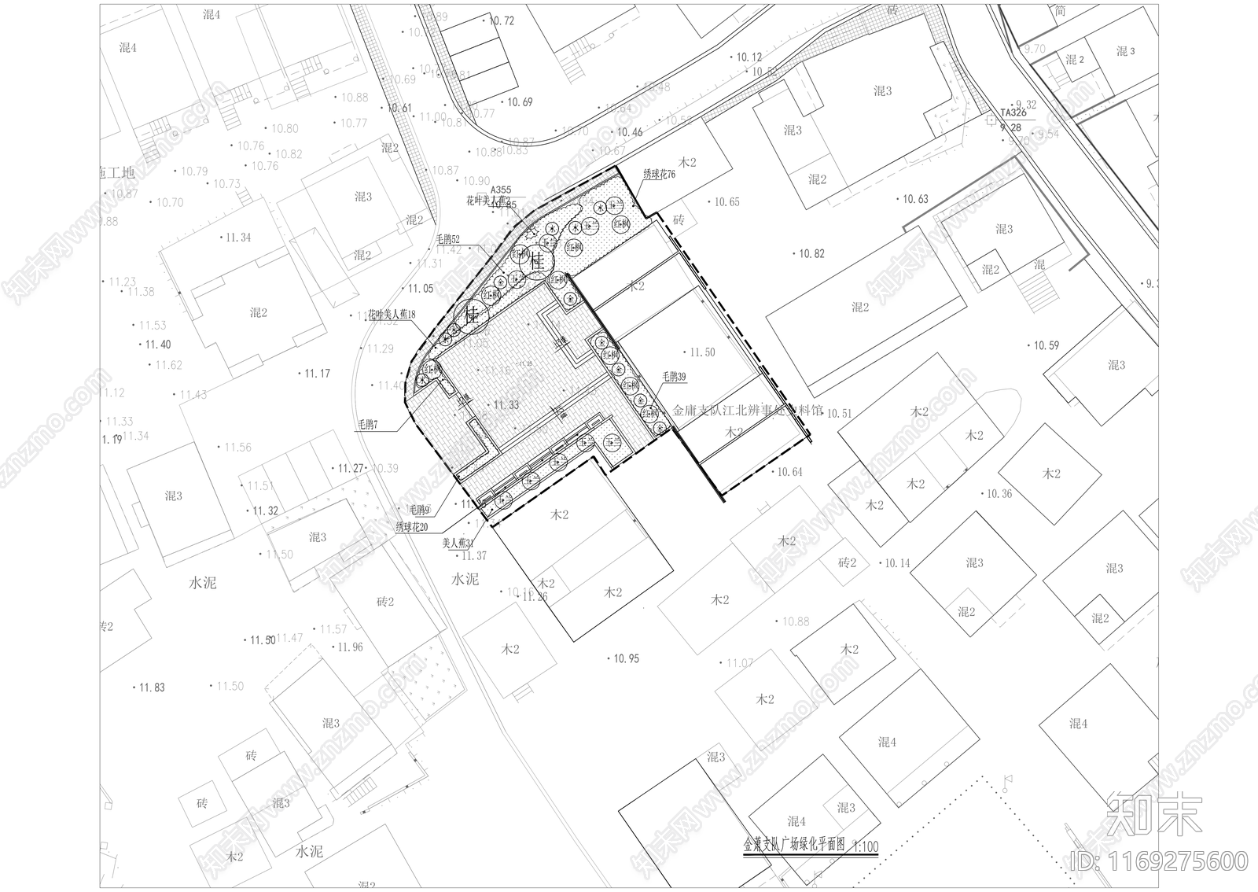Click the elevation value 11.07
The width and height of the screenshot is (1258, 892).
740,663
